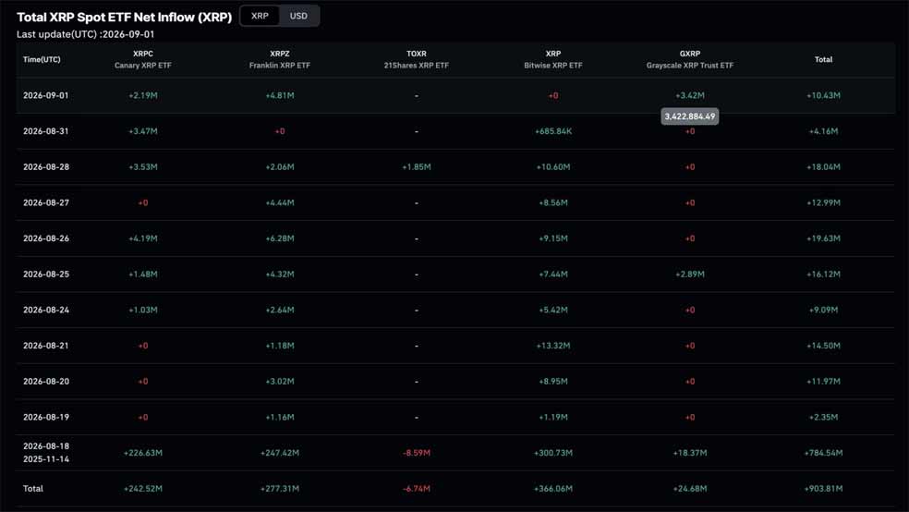Select the Time(UTC) column header
Image resolution: width=909 pixels, height=512 pixels.
click(x=42, y=60)
